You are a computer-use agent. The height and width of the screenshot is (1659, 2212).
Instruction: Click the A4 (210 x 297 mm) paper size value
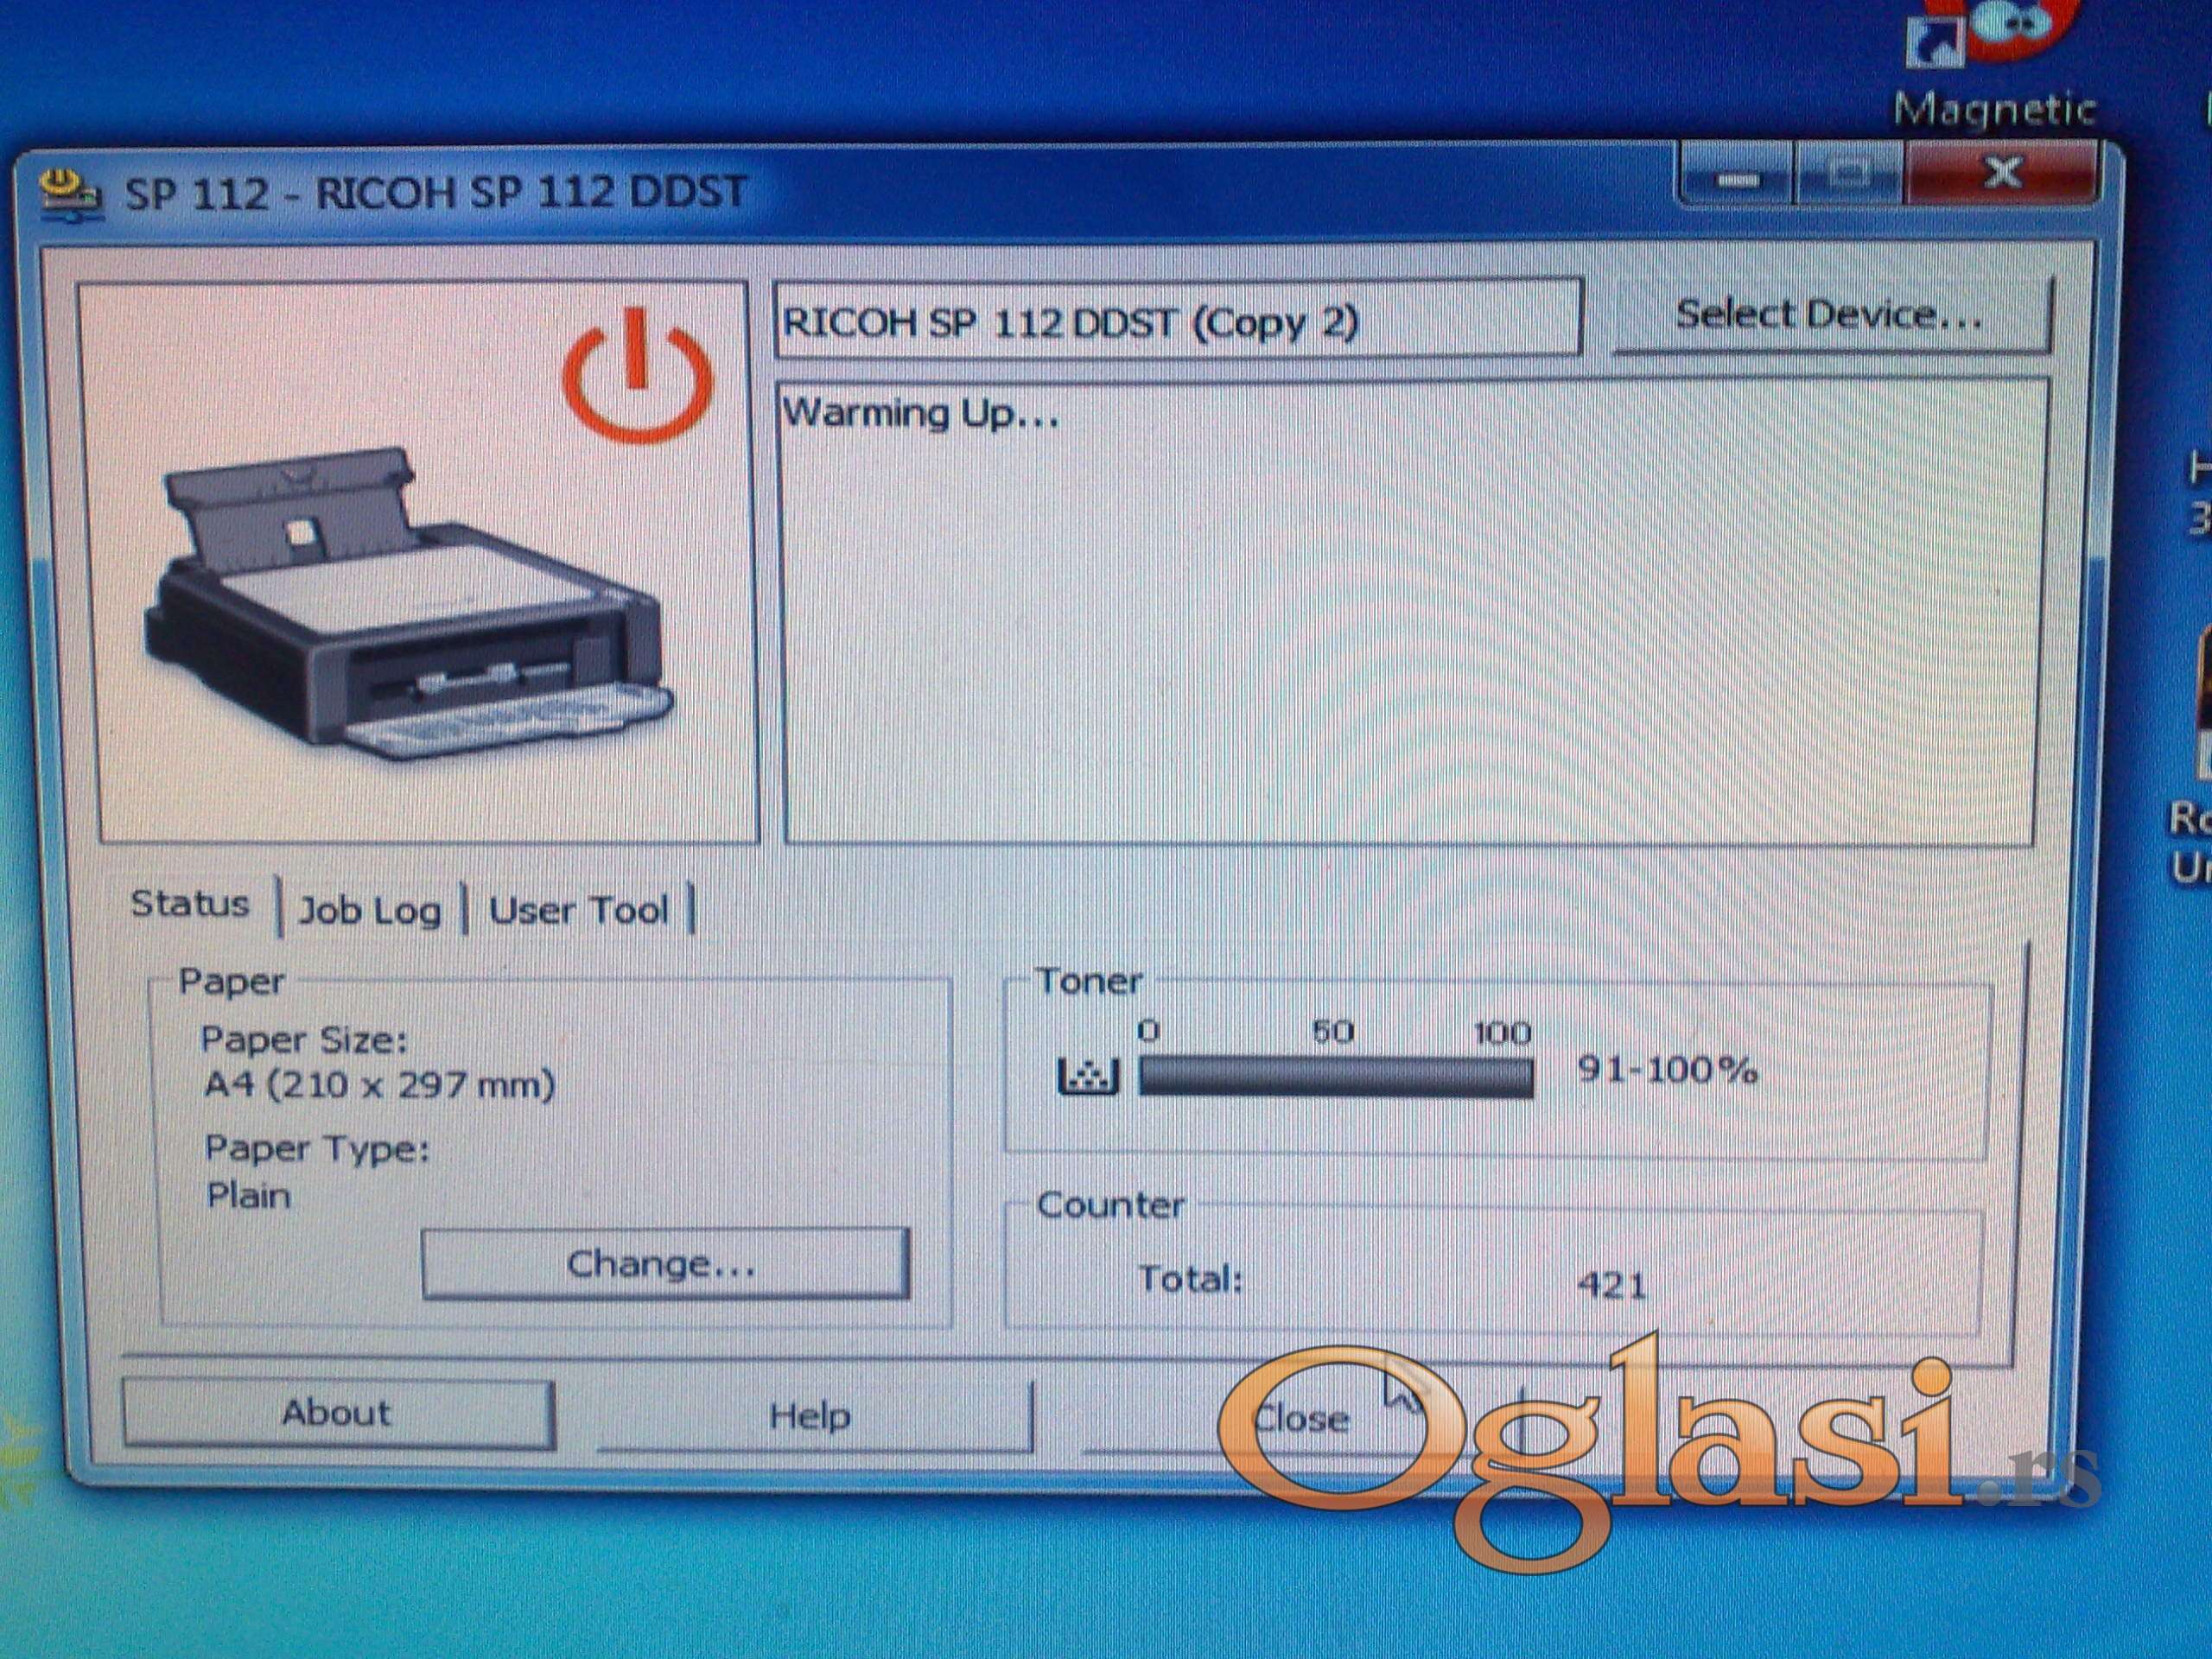[379, 1084]
